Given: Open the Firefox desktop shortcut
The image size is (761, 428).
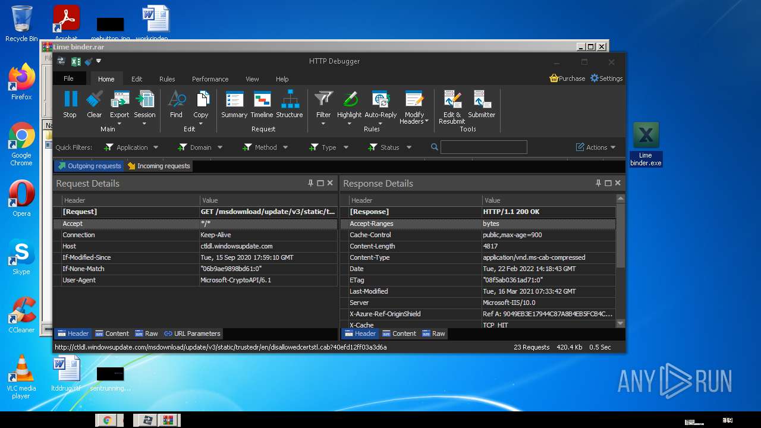Looking at the screenshot, I should 21,82.
